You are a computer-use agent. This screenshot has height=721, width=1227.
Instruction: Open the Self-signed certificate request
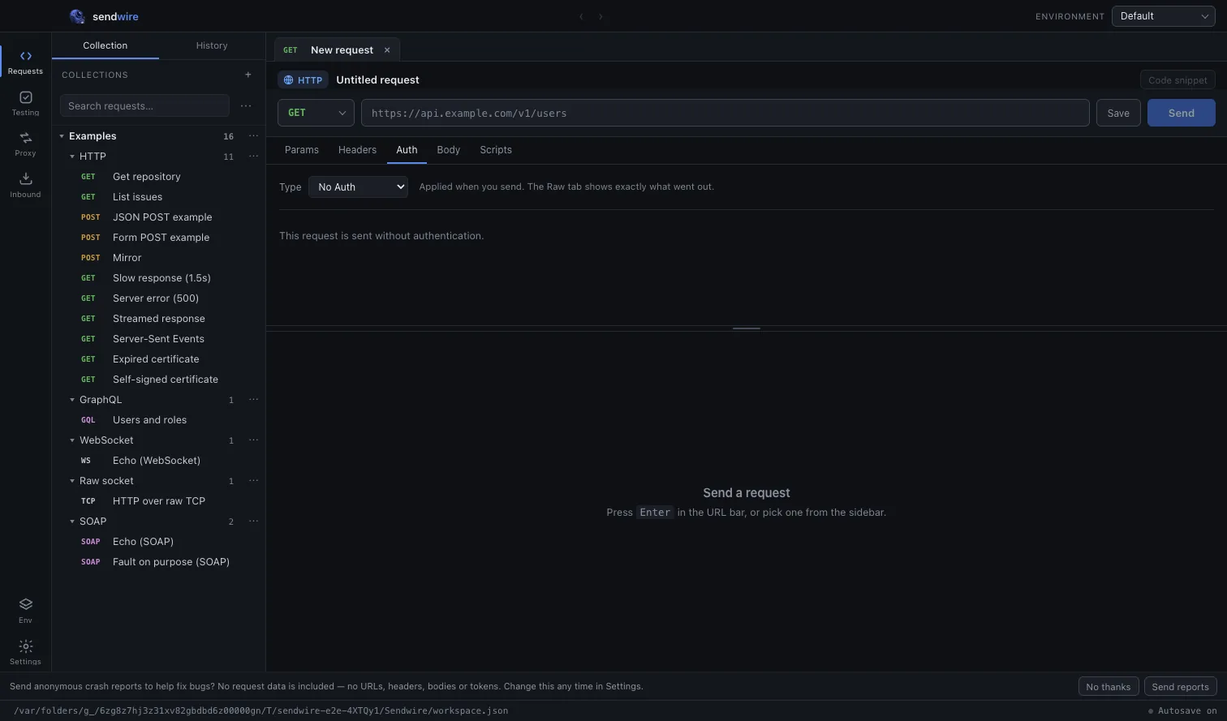159,380
